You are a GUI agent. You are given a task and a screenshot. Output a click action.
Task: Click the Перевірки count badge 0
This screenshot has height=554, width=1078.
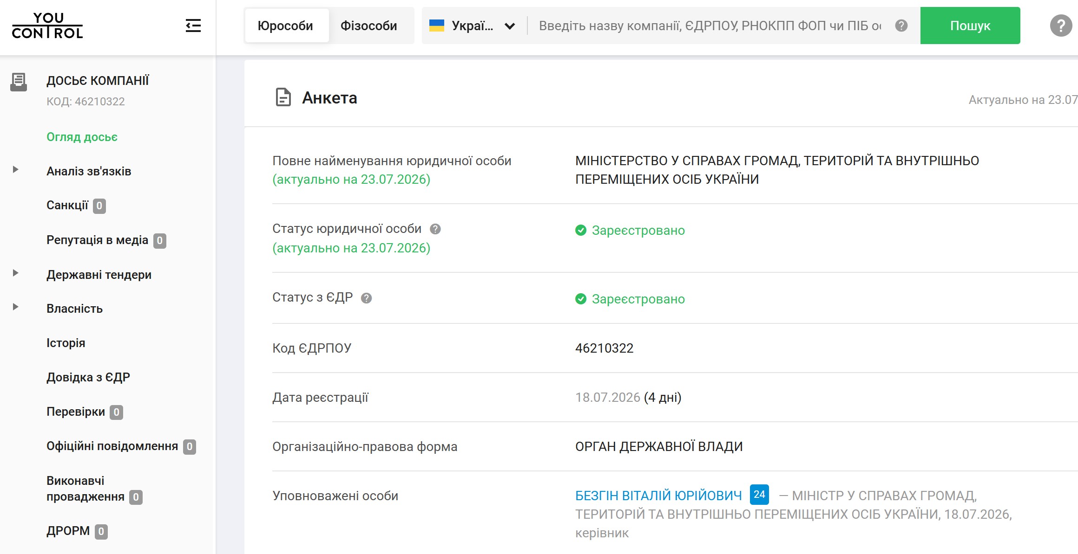click(116, 412)
